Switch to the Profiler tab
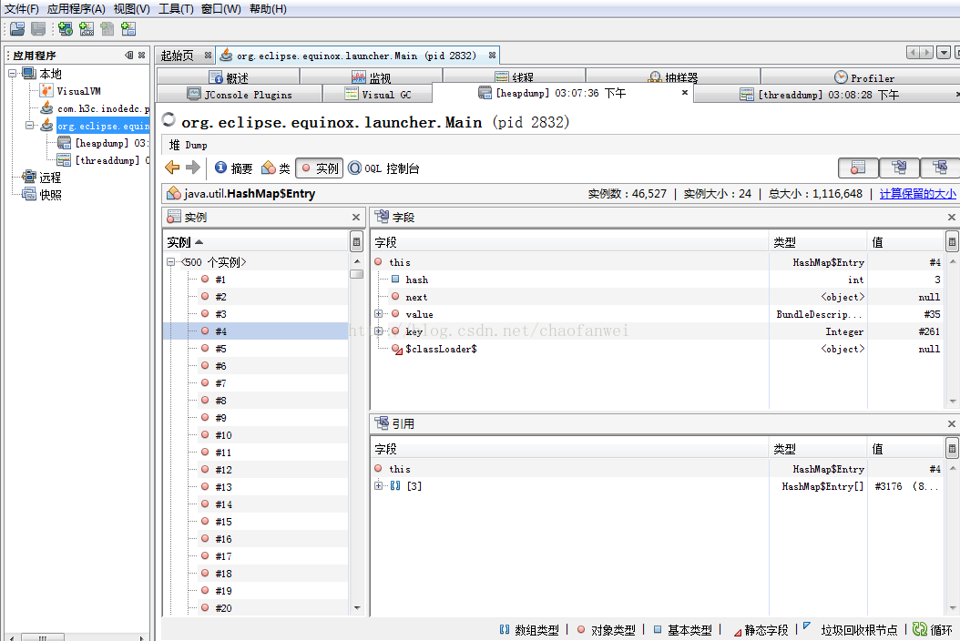960x641 pixels. pyautogui.click(x=863, y=77)
